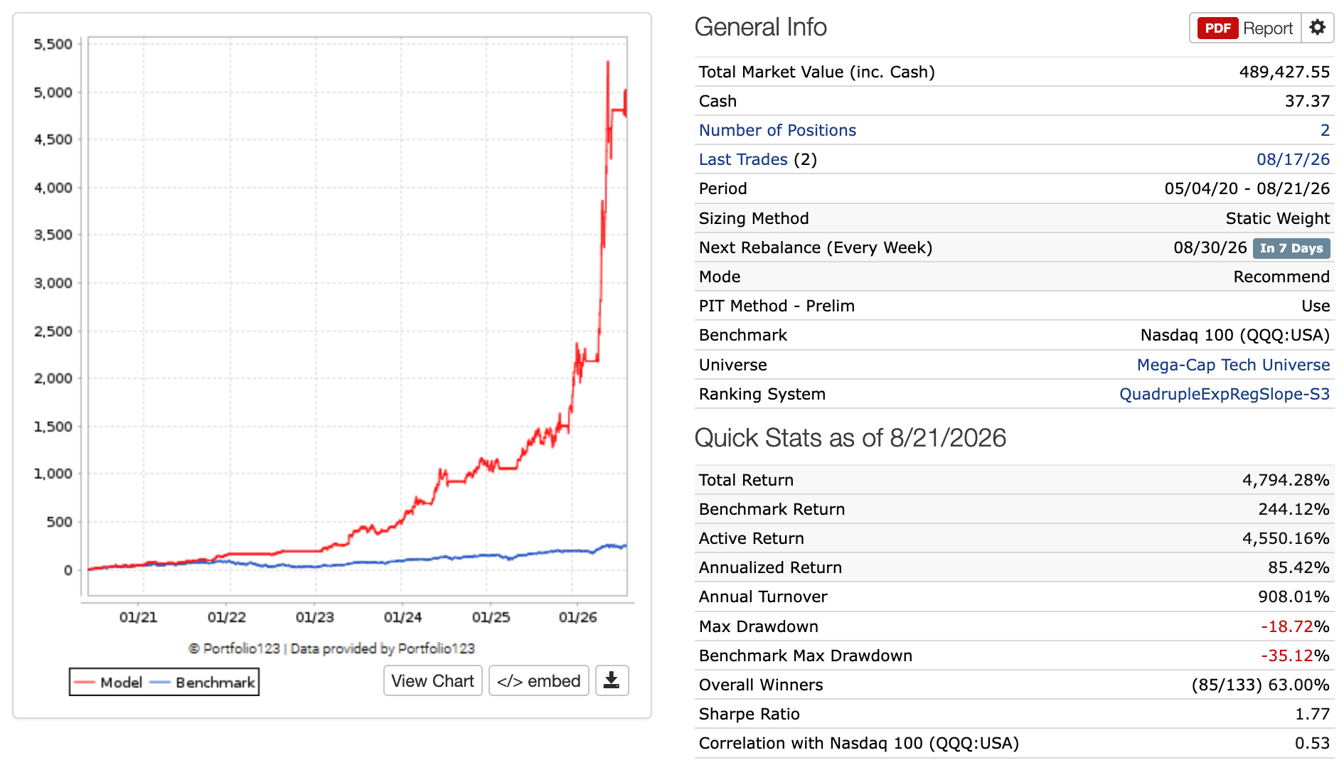1344x775 pixels.
Task: Open the settings gear icon
Action: pyautogui.click(x=1318, y=28)
